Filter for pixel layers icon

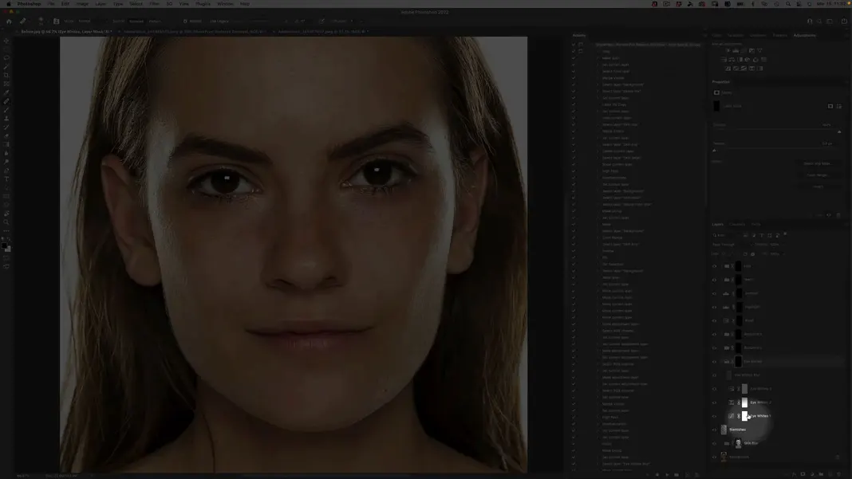pyautogui.click(x=745, y=235)
